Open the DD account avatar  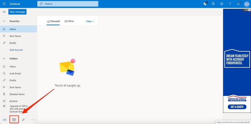247,4
